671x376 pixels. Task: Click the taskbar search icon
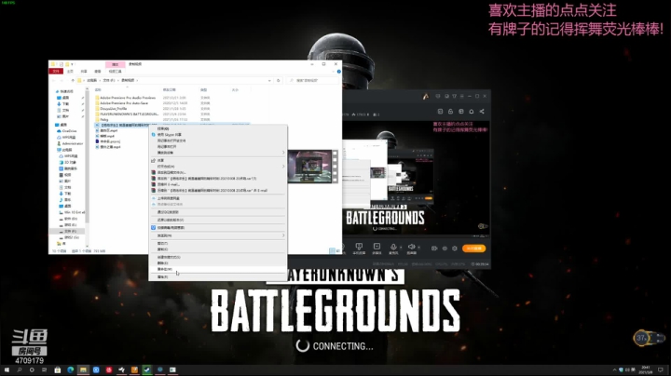(20, 370)
